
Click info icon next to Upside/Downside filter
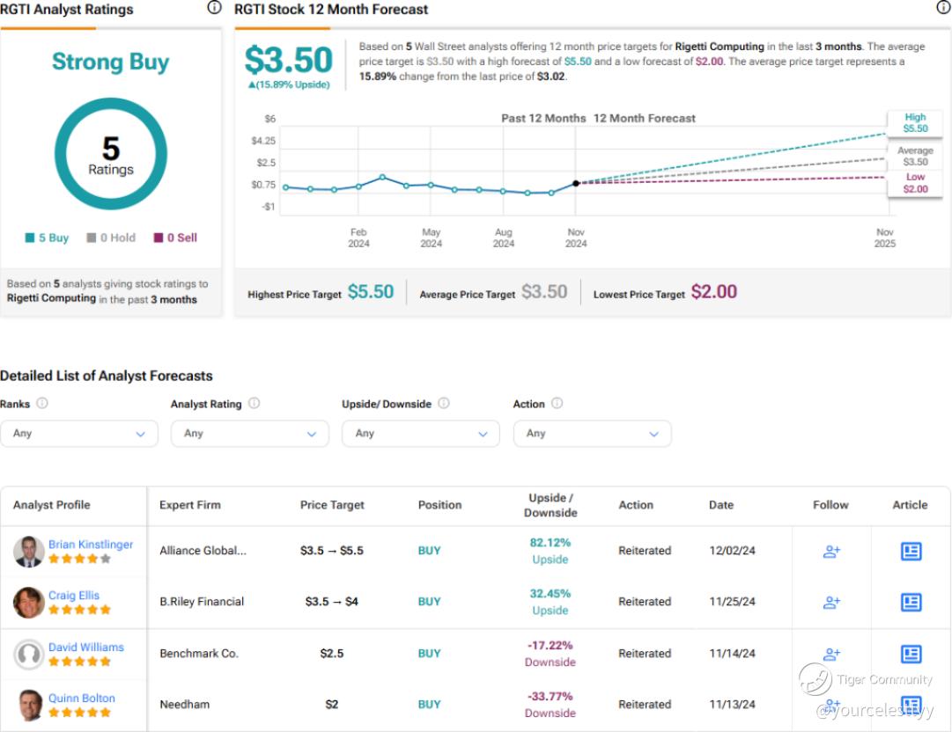(444, 404)
